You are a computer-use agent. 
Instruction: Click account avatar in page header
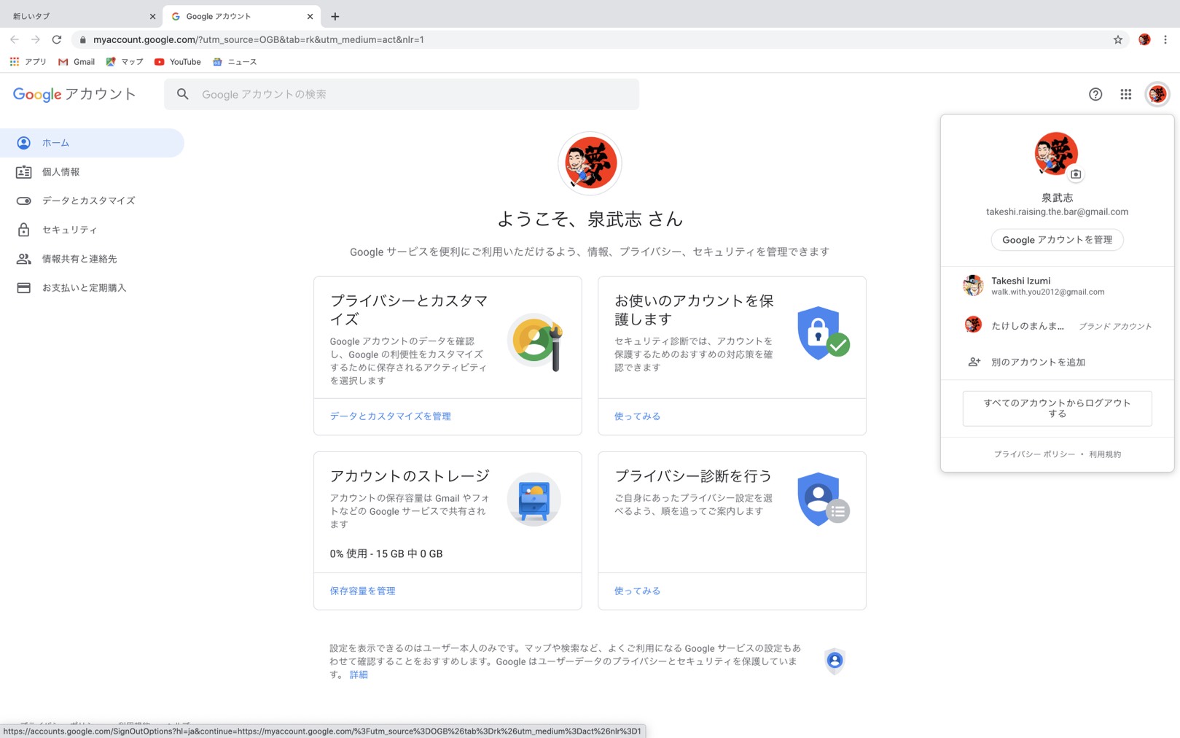(1157, 94)
